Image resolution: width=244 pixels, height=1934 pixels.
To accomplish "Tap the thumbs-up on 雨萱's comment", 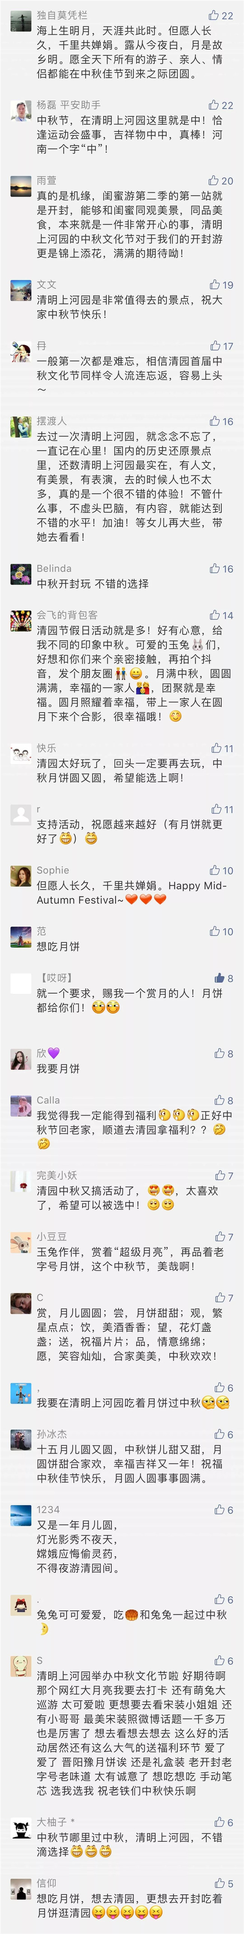I will 214,180.
